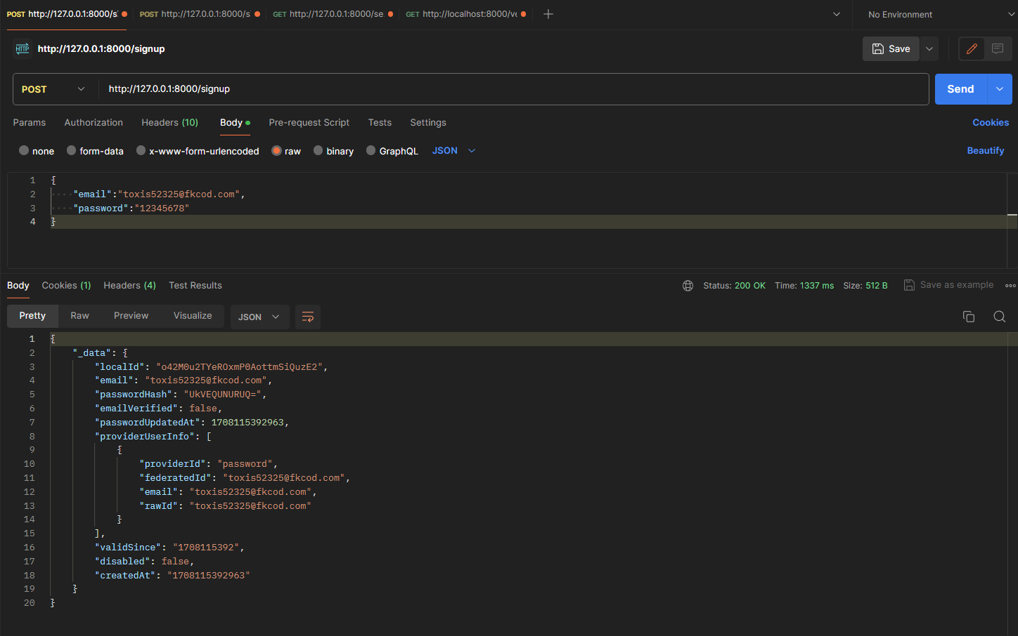
Task: Click Save as example
Action: 948,285
